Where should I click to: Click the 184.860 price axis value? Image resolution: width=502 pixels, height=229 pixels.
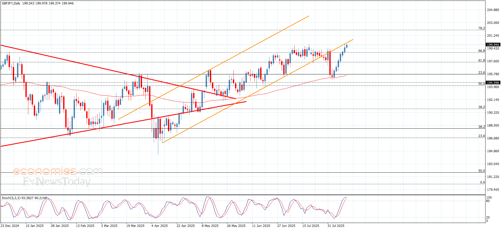493,151
